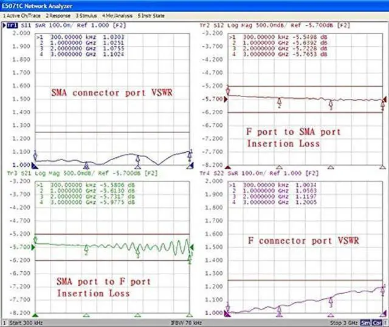This screenshot has height=327, width=389.
Task: Click the S12 upper limit line at -5.200
Action: pos(305,86)
